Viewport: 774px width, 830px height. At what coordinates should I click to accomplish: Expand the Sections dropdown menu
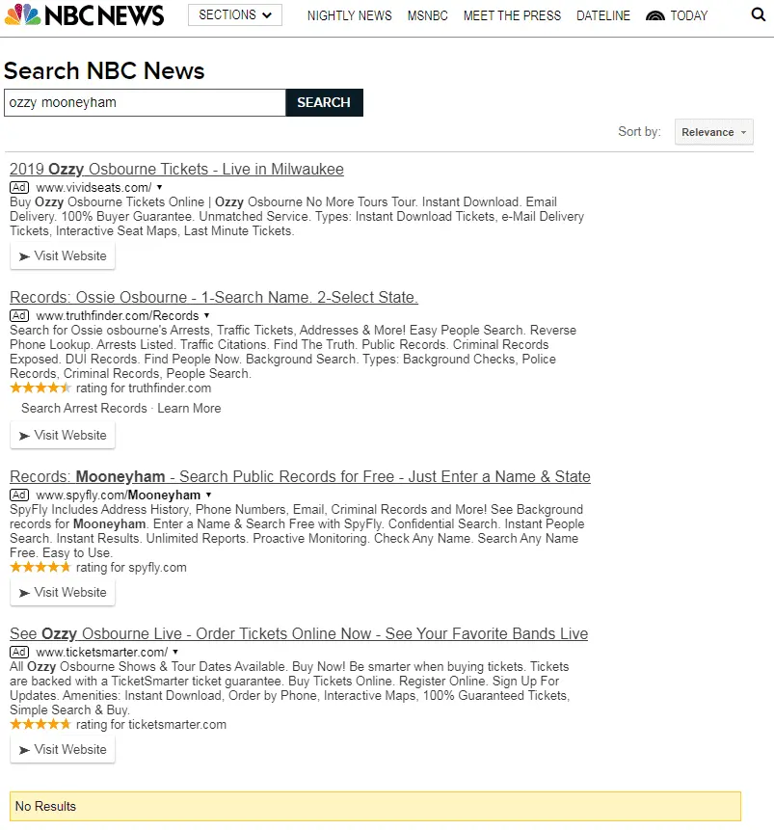tap(235, 14)
